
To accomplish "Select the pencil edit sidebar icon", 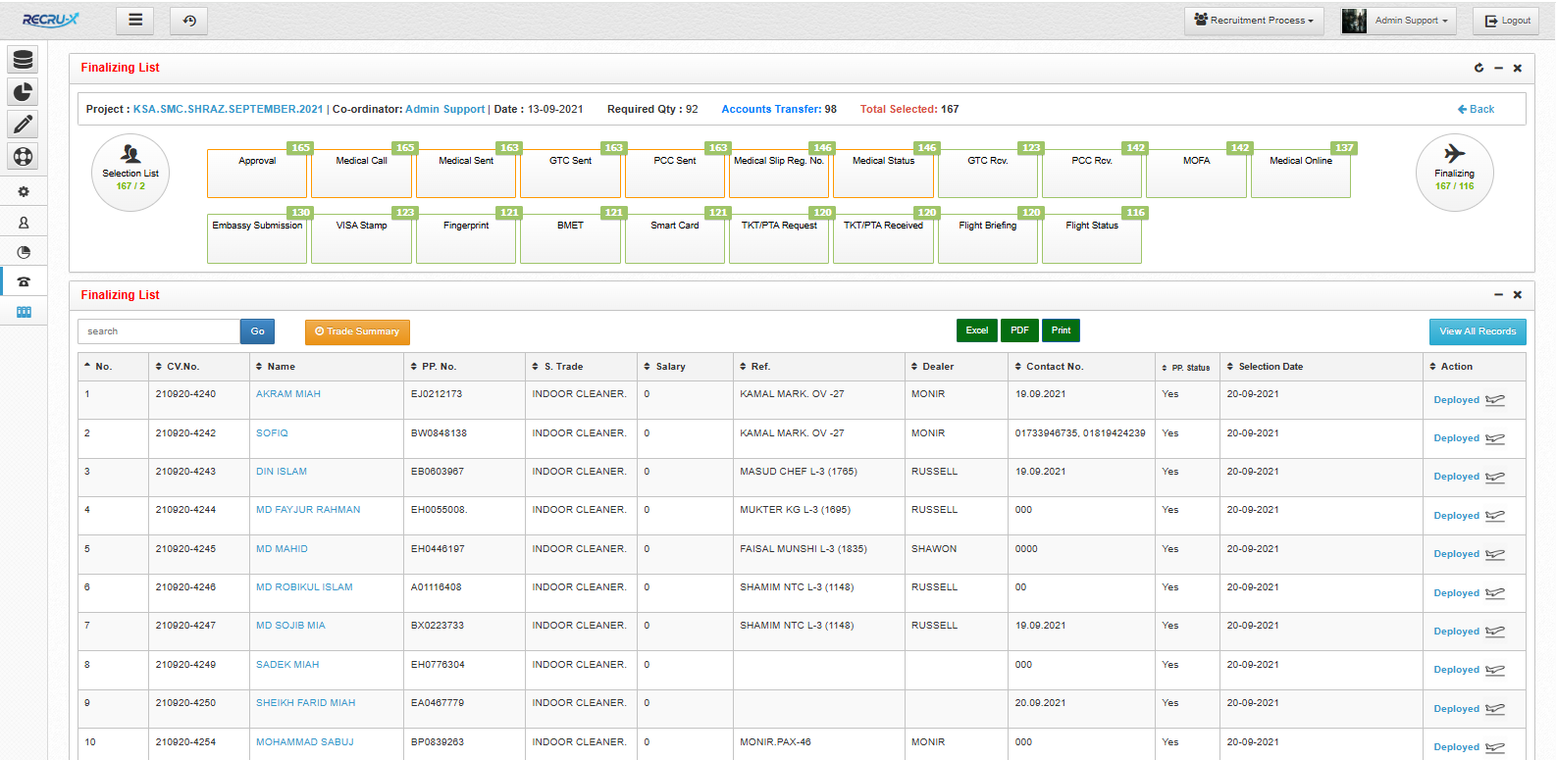I will click(x=24, y=125).
